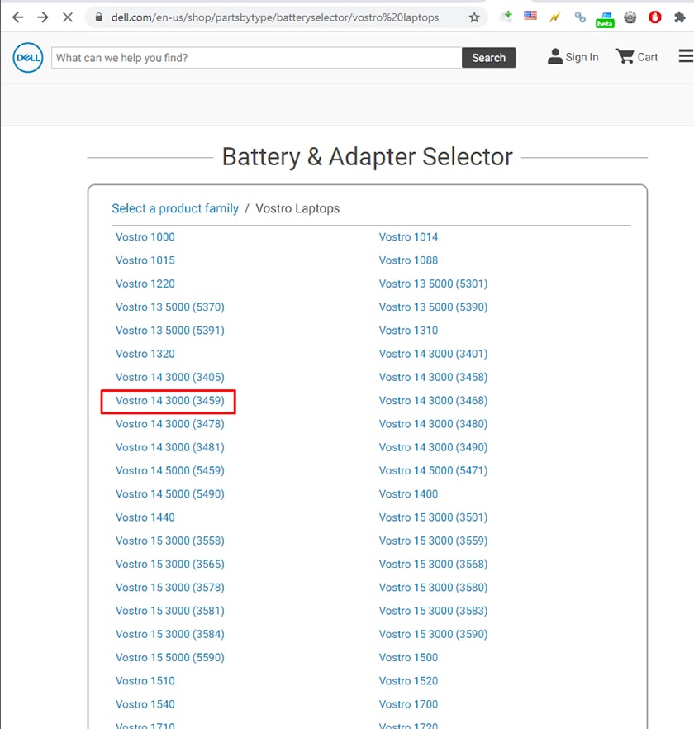Click the Search button
Viewport: 694px width, 729px height.
(x=489, y=57)
